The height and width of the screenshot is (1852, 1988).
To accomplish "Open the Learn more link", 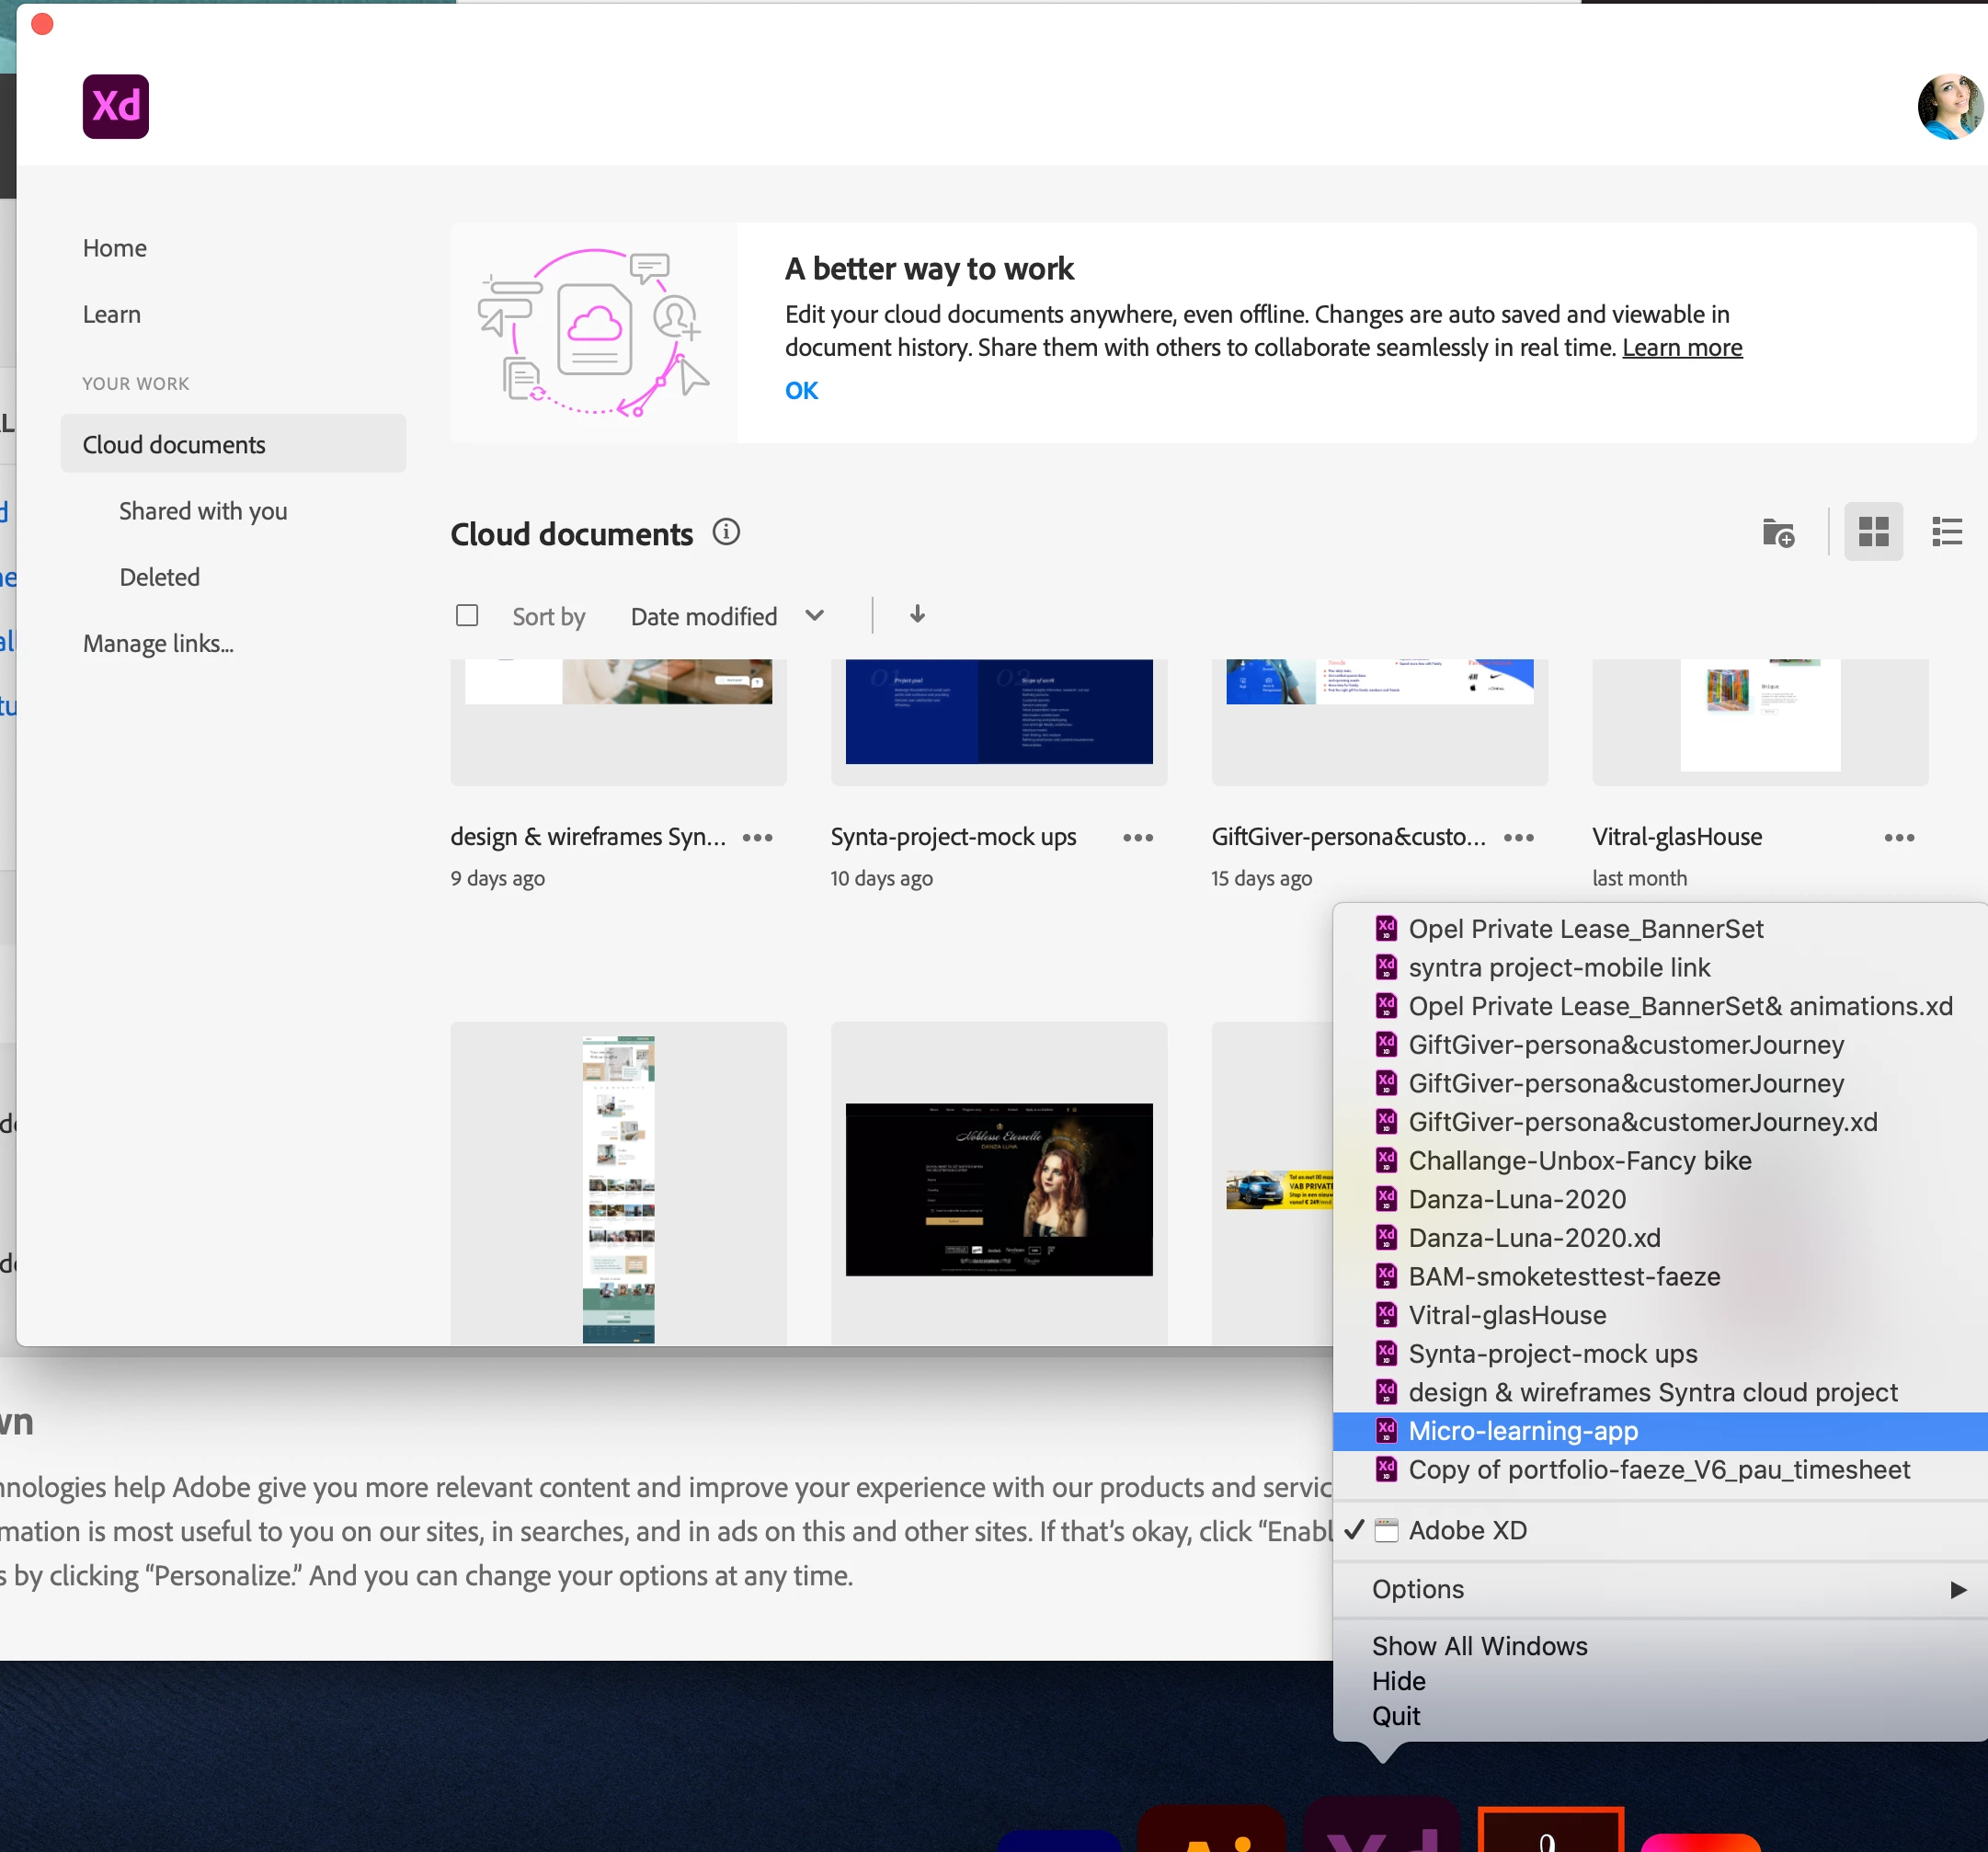I will [1681, 347].
